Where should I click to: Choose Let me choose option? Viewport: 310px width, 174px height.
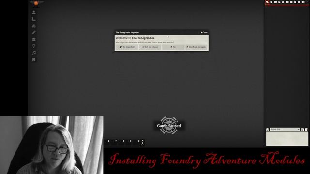(150, 47)
